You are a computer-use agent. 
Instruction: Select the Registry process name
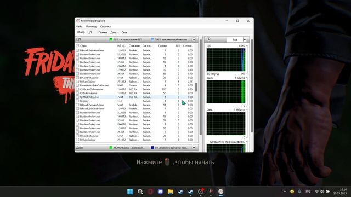point(84,101)
